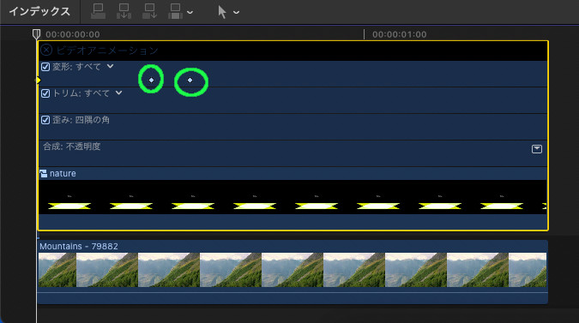Open the 変形: すべて parameter dropdown

110,66
